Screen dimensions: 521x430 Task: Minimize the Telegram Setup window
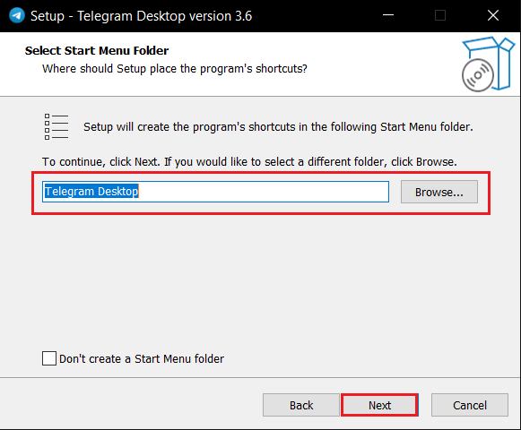point(388,15)
